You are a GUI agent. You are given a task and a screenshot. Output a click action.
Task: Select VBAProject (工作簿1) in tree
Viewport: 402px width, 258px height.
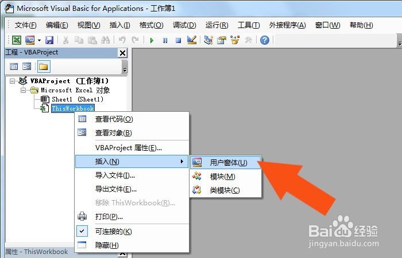tap(69, 81)
